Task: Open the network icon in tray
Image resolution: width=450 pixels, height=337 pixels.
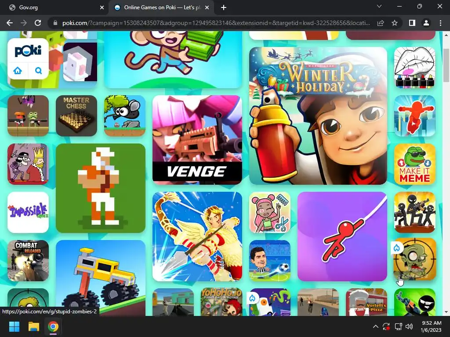Action: click(x=398, y=326)
